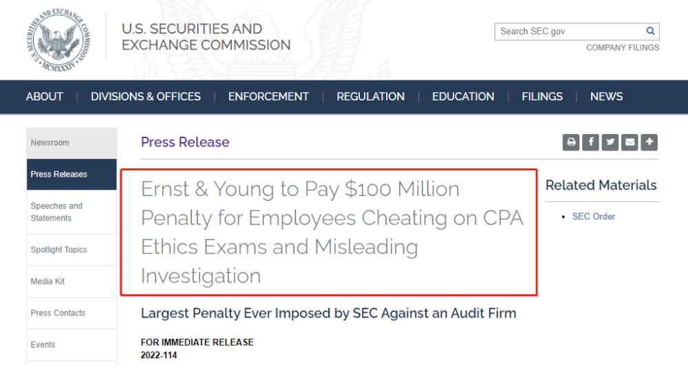
Task: Select NEWS in the top navigation
Action: pyautogui.click(x=606, y=97)
